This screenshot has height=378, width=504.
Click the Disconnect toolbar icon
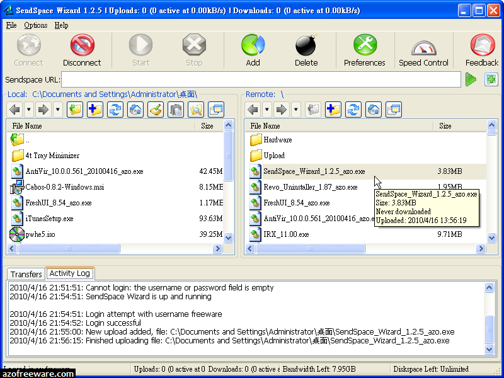(x=82, y=45)
